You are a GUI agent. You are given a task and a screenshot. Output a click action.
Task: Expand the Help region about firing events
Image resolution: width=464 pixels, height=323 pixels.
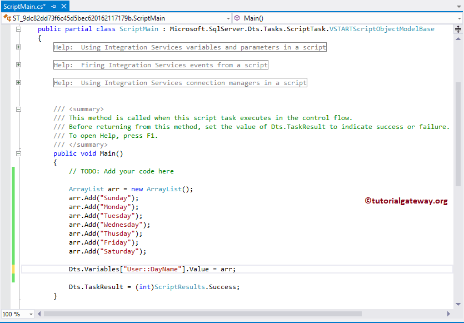click(x=18, y=65)
